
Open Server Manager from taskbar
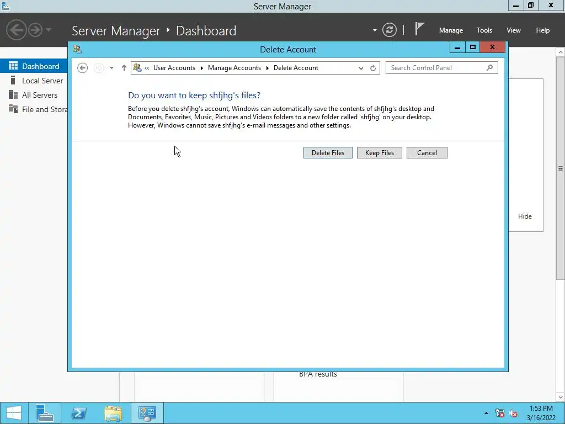[x=45, y=413]
